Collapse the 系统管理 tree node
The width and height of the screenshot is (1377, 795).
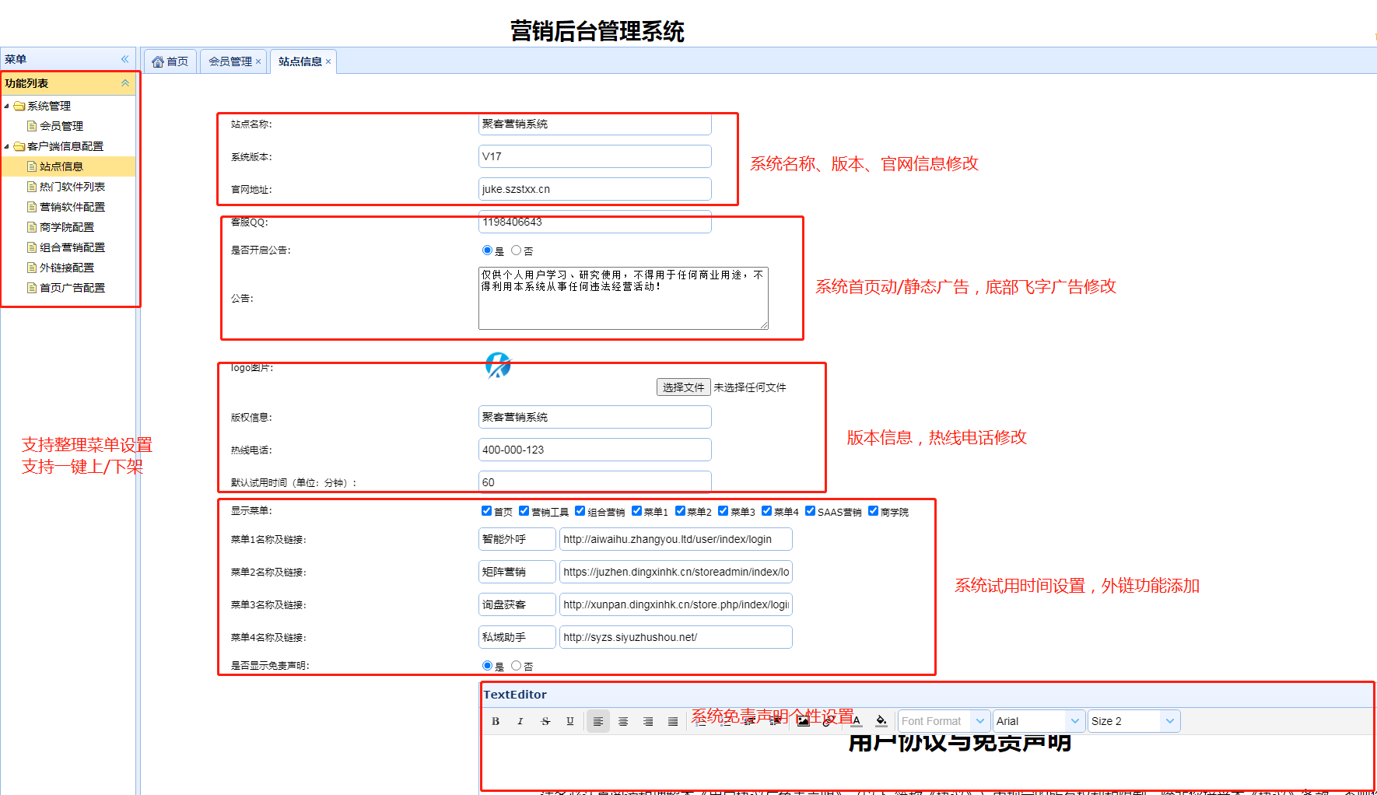point(7,106)
